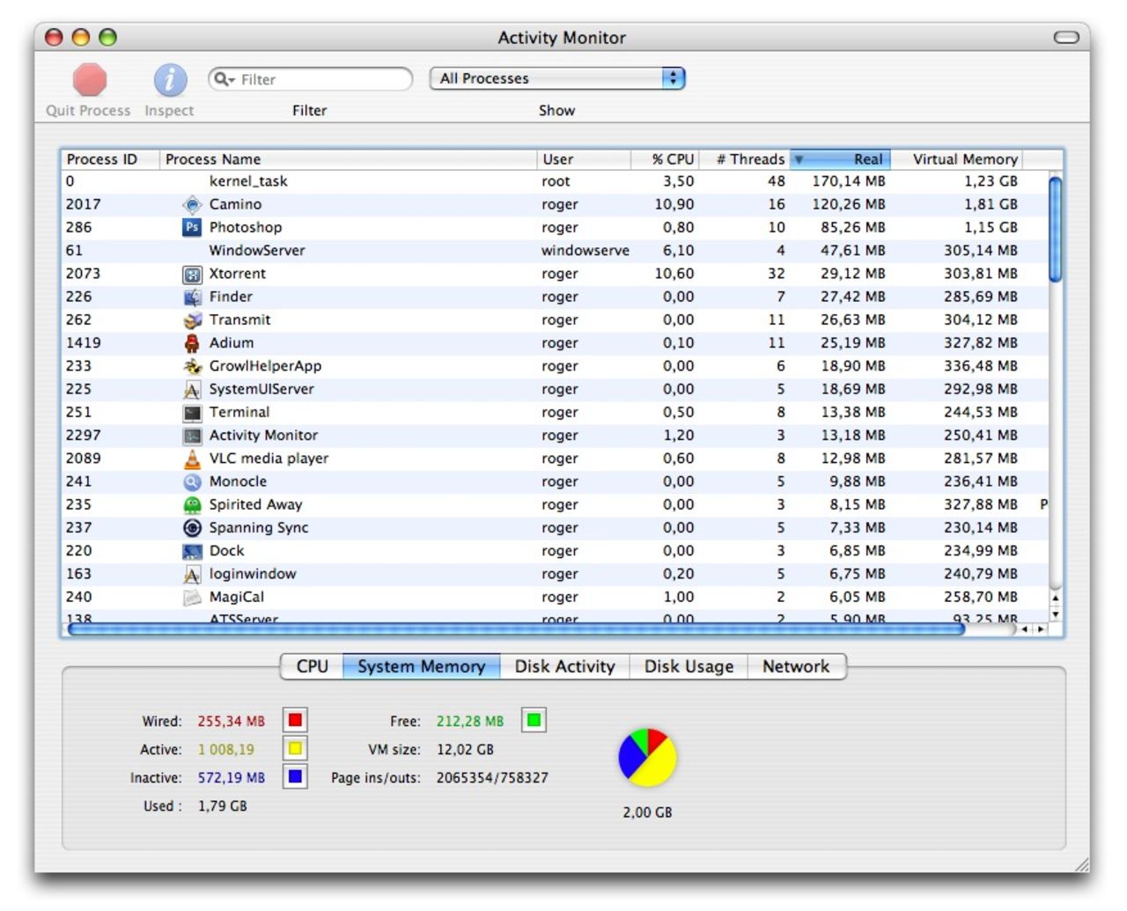Image resolution: width=1127 pixels, height=911 pixels.
Task: Click the green Free memory color swatch
Action: pyautogui.click(x=533, y=721)
